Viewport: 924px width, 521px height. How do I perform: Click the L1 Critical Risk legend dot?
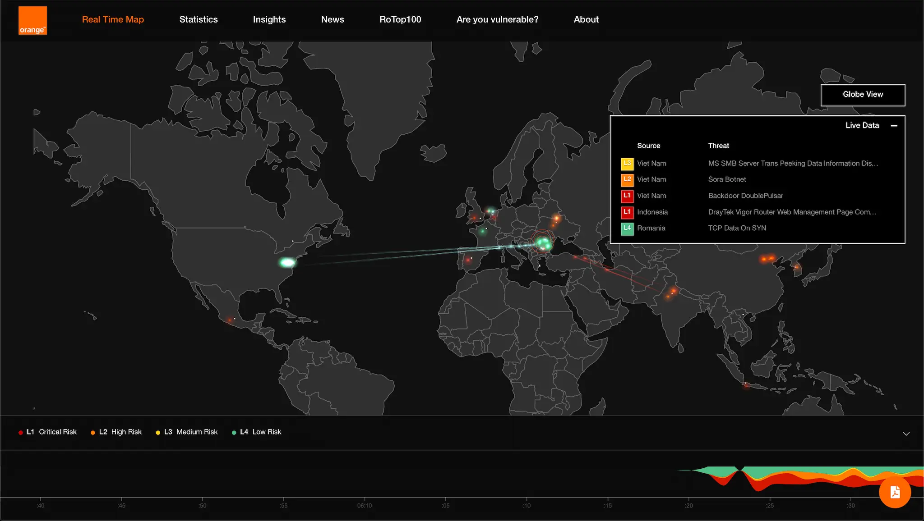(21, 432)
